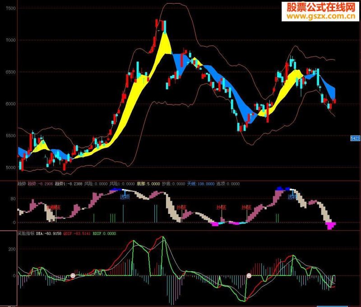The image size is (361, 307).
Task: Select the third red 抄底 bottom signal
Action: click(x=221, y=208)
